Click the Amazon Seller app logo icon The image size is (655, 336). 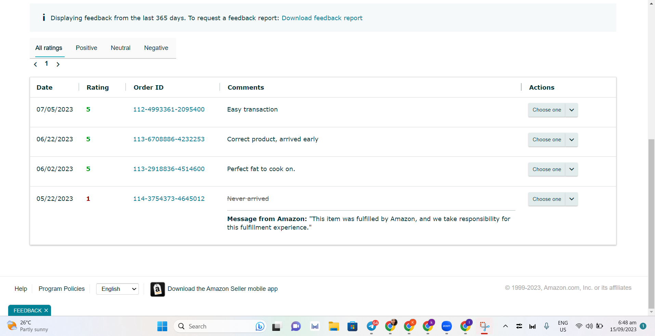[158, 289]
